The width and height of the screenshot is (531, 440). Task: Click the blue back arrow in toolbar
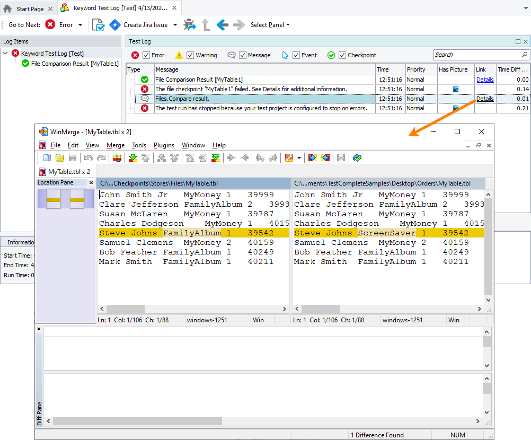coord(223,25)
